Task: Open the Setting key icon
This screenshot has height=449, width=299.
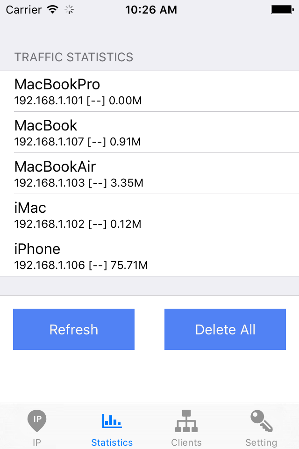Action: tap(262, 421)
